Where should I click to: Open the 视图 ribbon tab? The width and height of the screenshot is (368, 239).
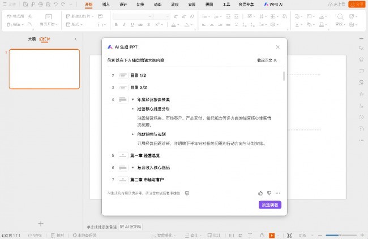coord(209,5)
